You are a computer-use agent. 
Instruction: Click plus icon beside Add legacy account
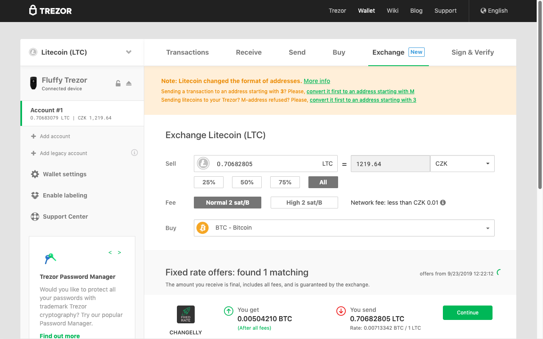(x=34, y=153)
